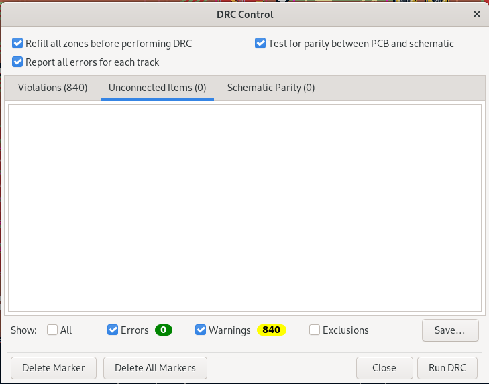This screenshot has width=489, height=384.
Task: Toggle Test for parity between PCB and schematic
Action: (x=260, y=44)
